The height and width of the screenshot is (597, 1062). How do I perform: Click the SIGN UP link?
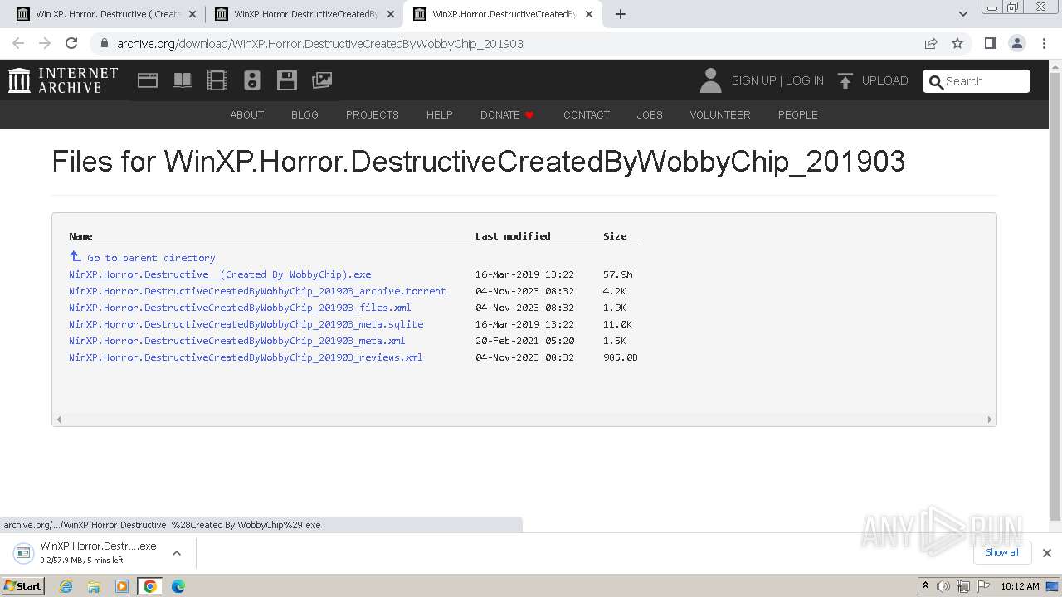click(x=753, y=80)
